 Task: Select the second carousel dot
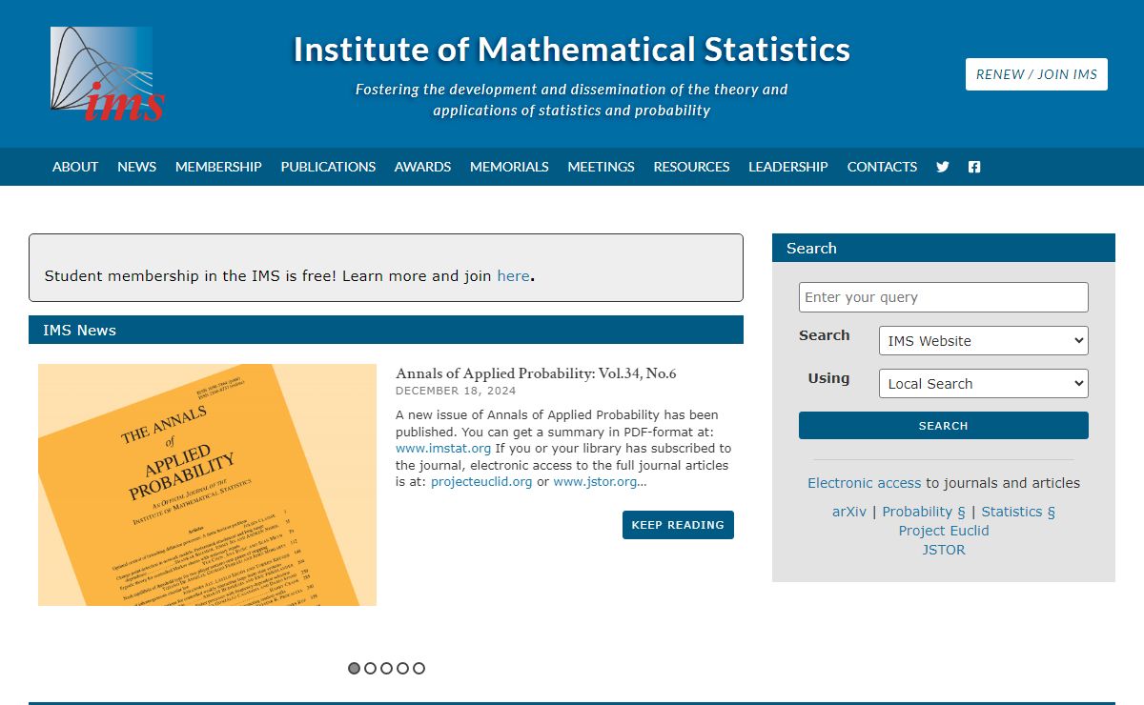tap(371, 668)
